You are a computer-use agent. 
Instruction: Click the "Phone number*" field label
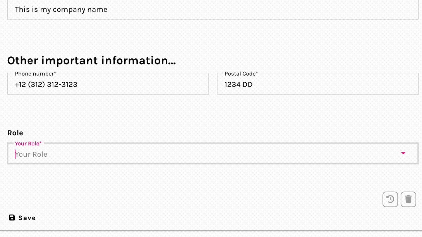click(x=35, y=74)
